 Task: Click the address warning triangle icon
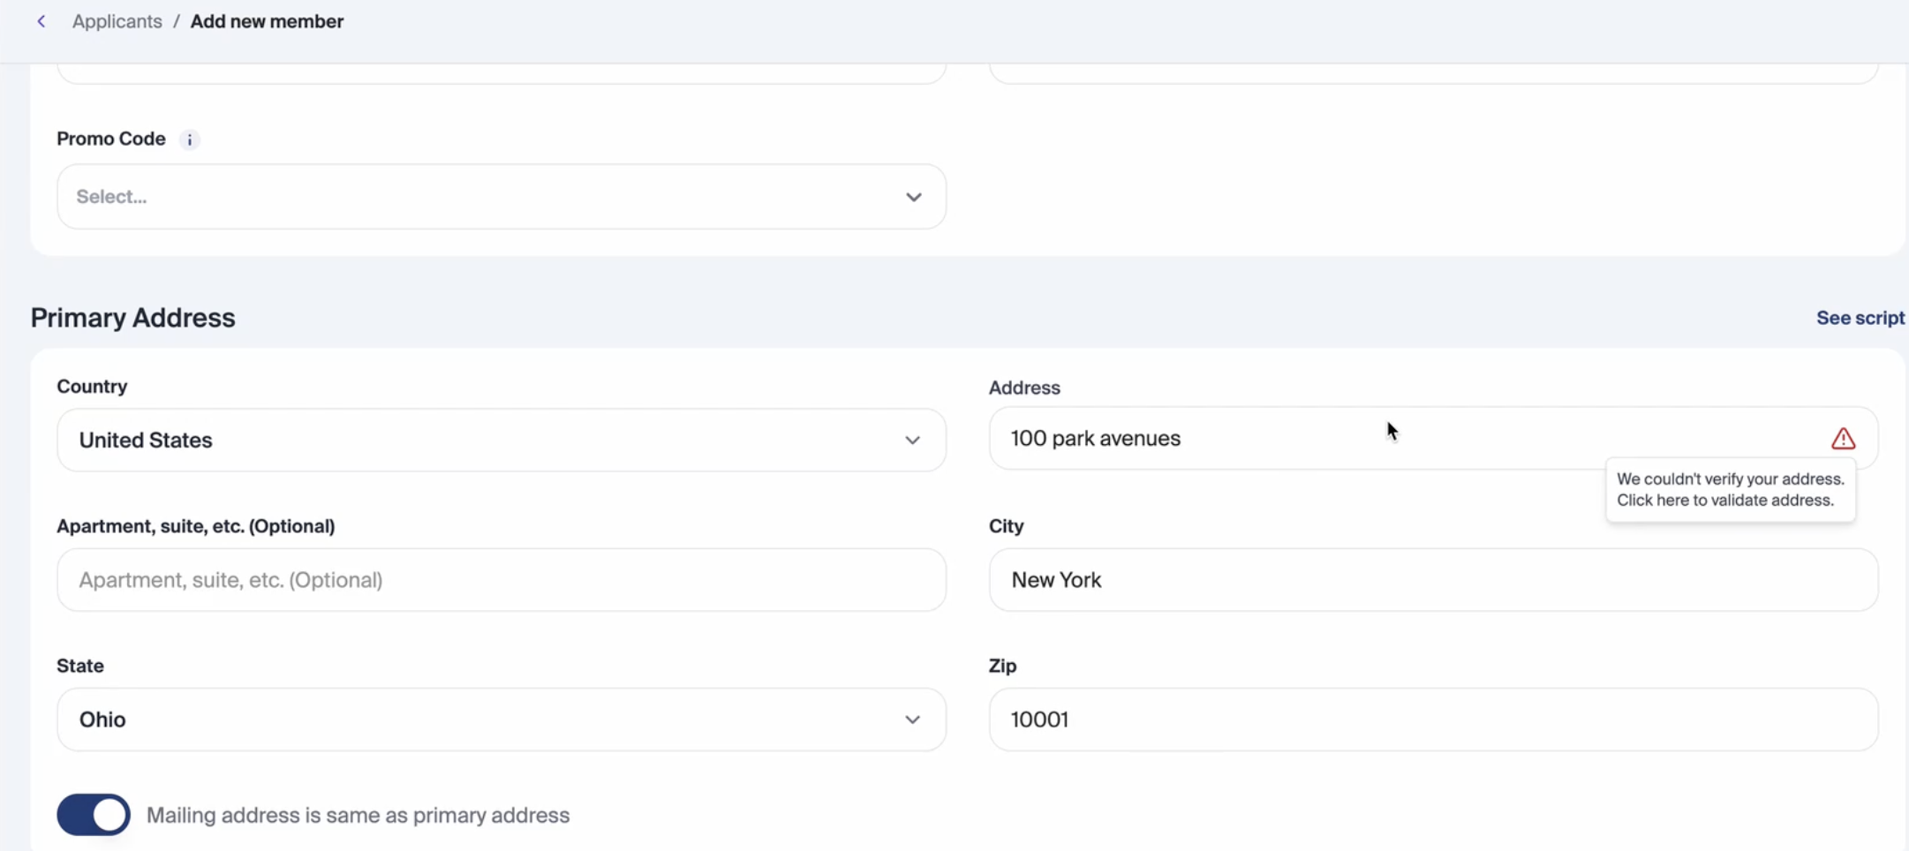point(1843,439)
